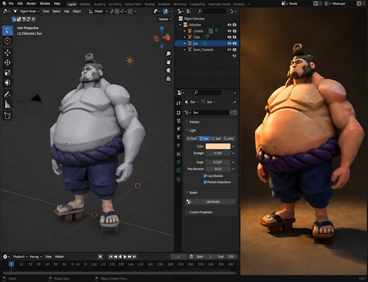368x282 pixels.
Task: Open the File menu
Action: tap(11, 4)
